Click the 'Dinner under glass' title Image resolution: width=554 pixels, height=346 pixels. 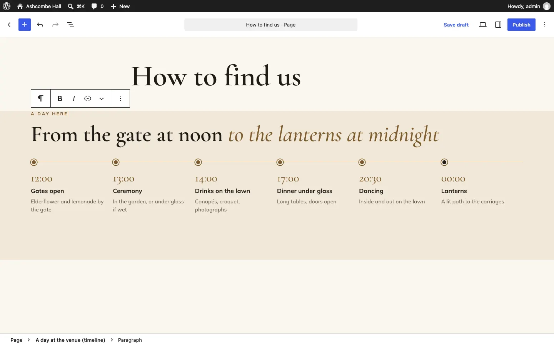[304, 191]
